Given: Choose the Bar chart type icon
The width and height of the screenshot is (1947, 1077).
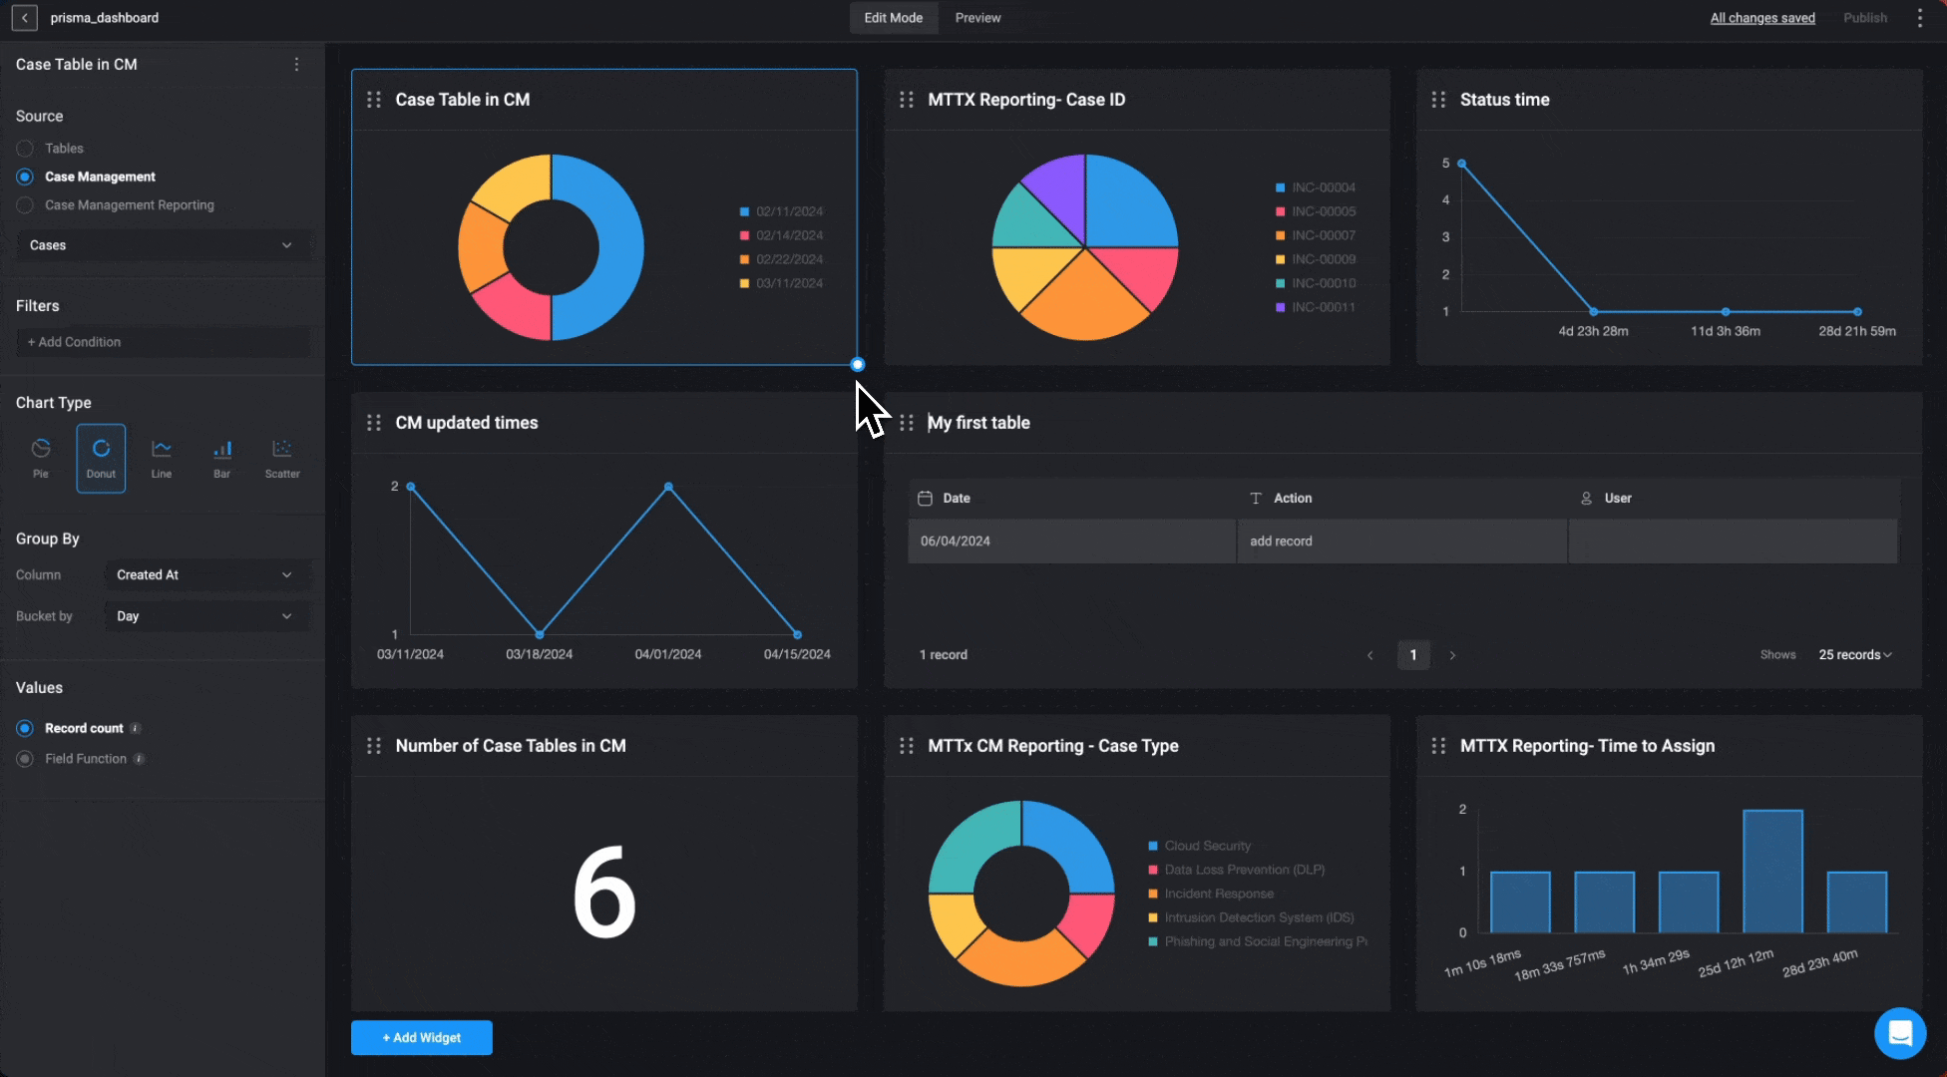Looking at the screenshot, I should [221, 458].
